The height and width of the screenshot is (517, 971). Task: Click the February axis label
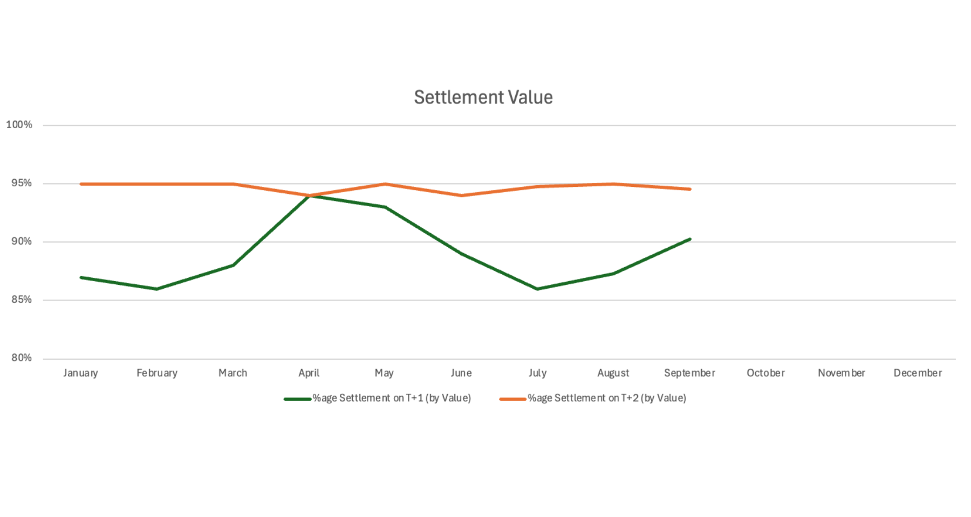pyautogui.click(x=157, y=373)
